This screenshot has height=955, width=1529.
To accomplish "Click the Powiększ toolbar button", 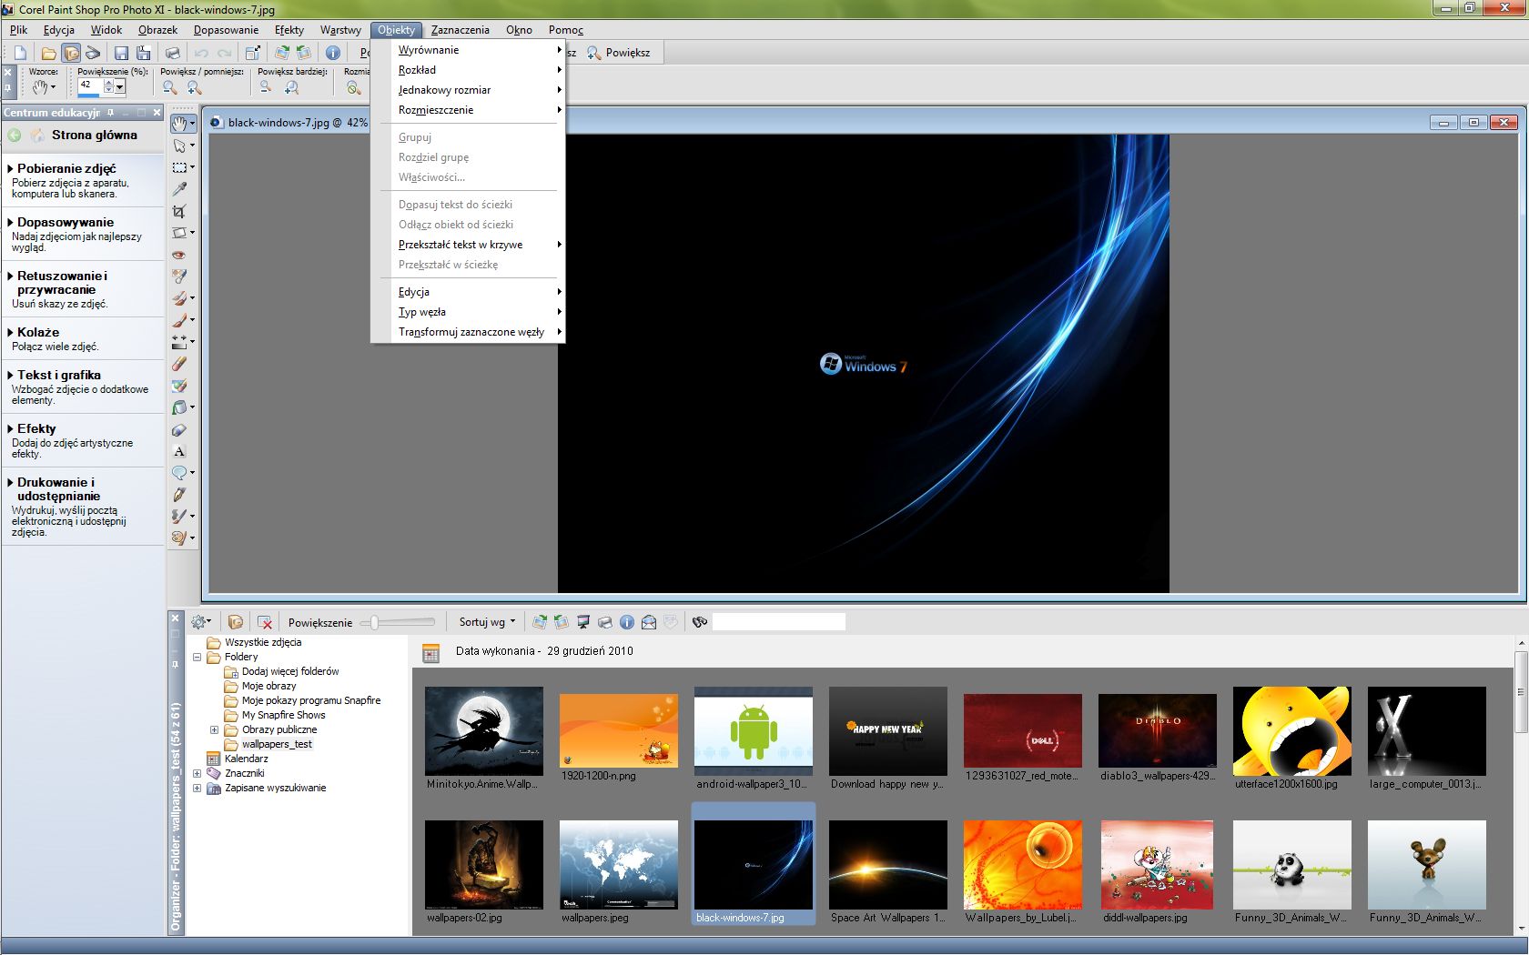I will pos(619,53).
